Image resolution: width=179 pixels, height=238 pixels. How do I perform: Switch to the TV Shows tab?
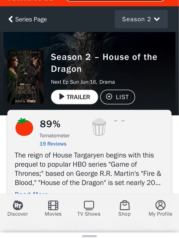[x=89, y=208]
